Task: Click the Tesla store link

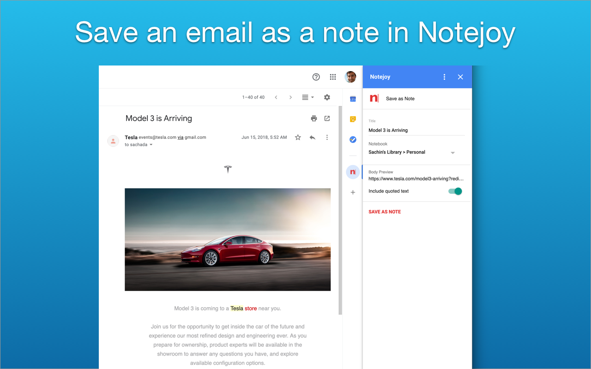Action: click(243, 309)
